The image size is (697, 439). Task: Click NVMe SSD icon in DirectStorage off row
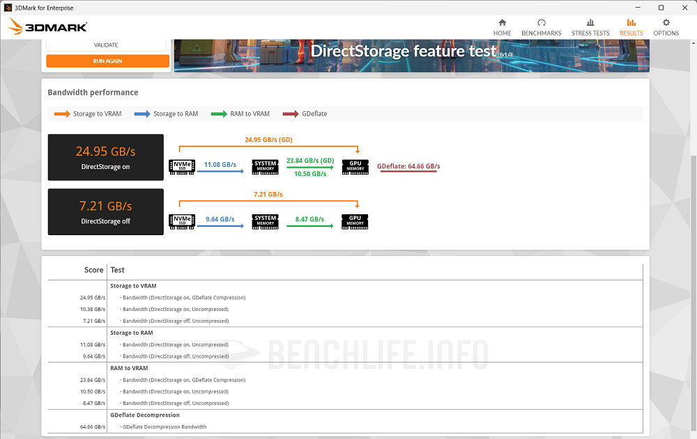182,221
